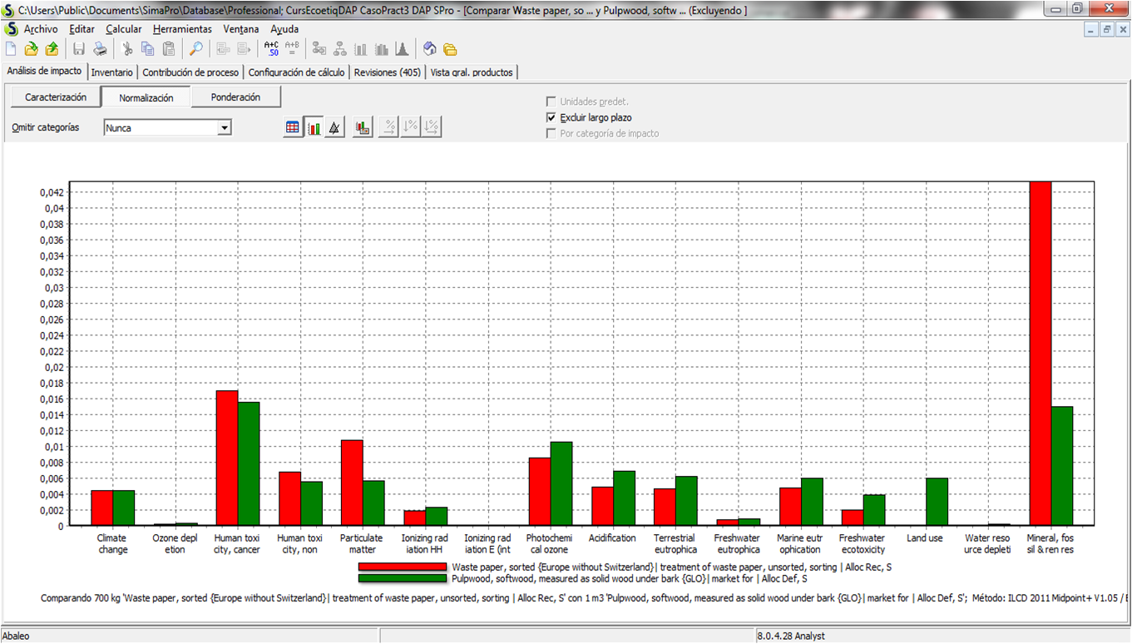Click the cut scissors icon
The width and height of the screenshot is (1132, 644).
tap(127, 49)
